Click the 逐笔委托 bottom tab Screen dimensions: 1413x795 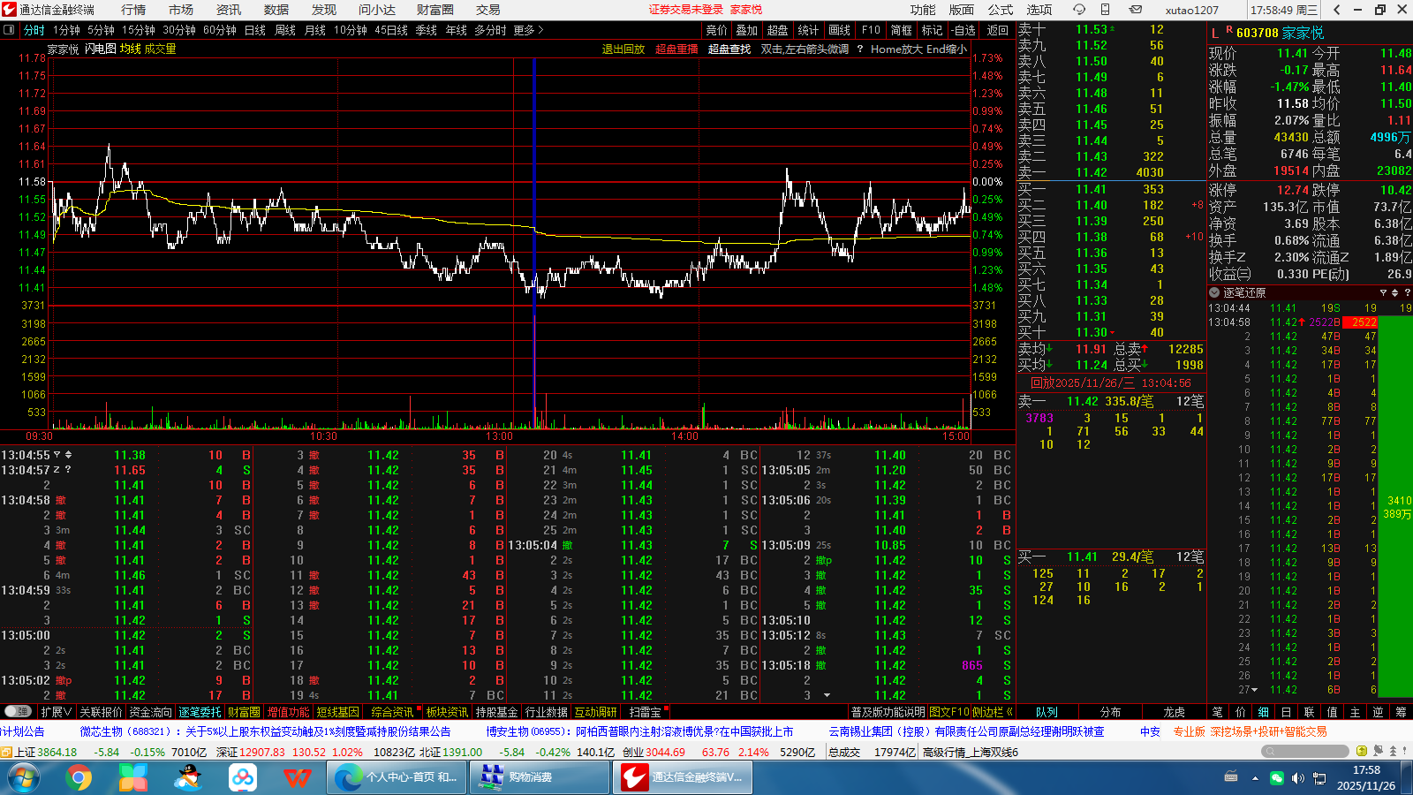(200, 712)
